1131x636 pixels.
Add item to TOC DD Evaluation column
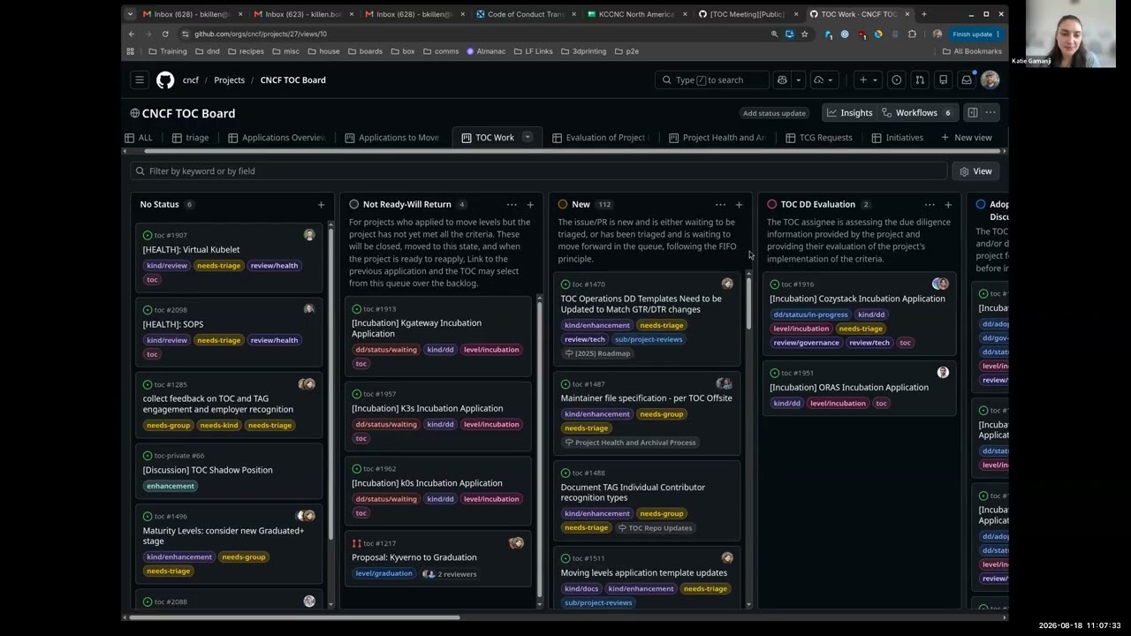click(948, 205)
